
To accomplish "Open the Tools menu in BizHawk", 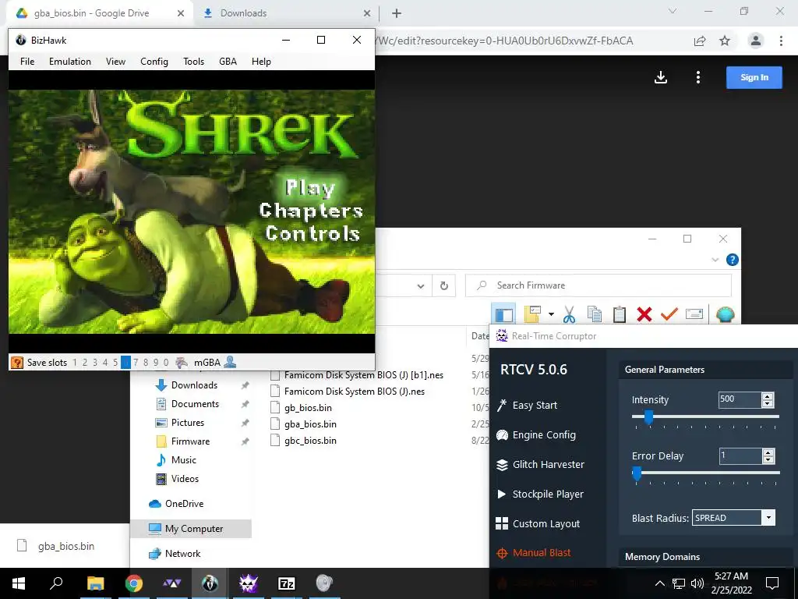I will click(194, 62).
